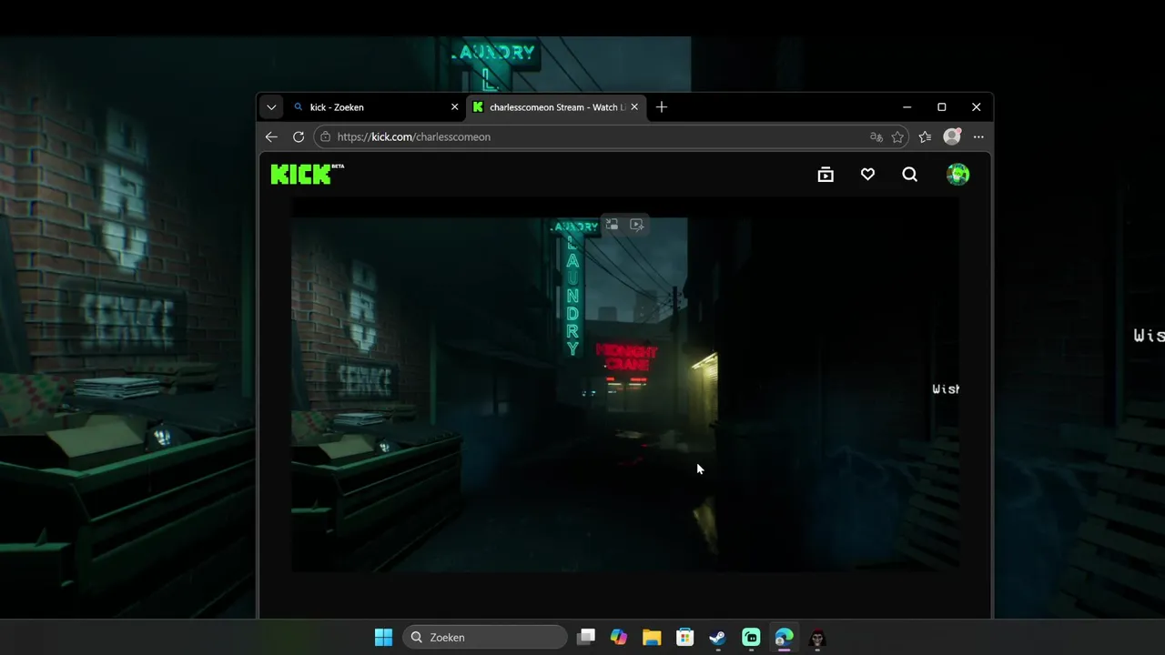The image size is (1165, 655).
Task: Open Microsoft Store from the taskbar
Action: [x=684, y=637]
